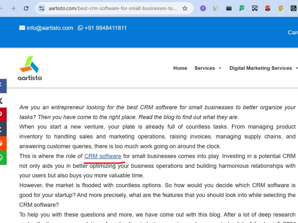
Task: Share via the Facebook sidebar button
Action: pos(3,86)
